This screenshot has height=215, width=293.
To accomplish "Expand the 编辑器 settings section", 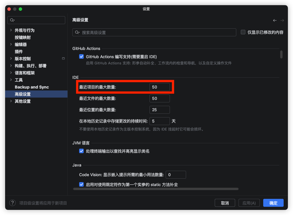I will (x=11, y=45).
